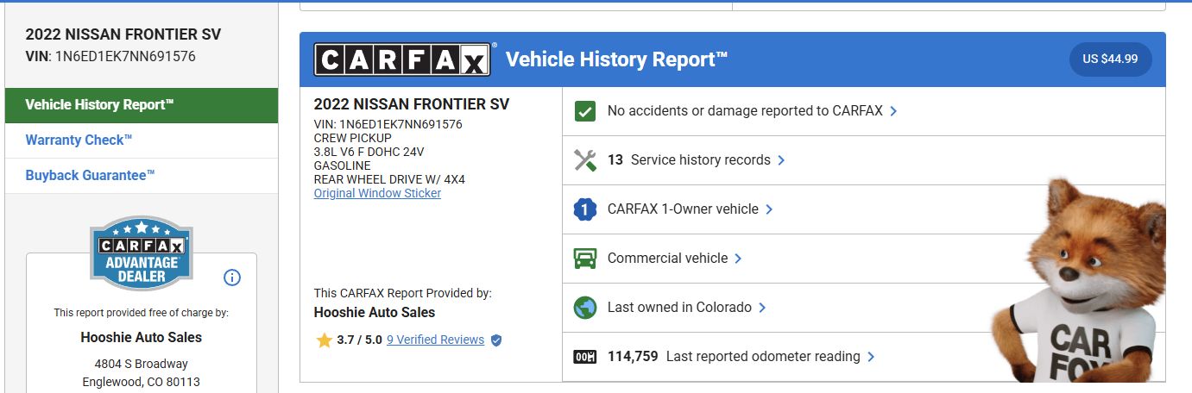Click the wrench service history icon
This screenshot has width=1192, height=393.
point(585,160)
